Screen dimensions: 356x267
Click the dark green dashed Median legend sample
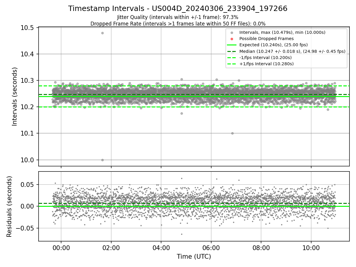click(x=232, y=51)
